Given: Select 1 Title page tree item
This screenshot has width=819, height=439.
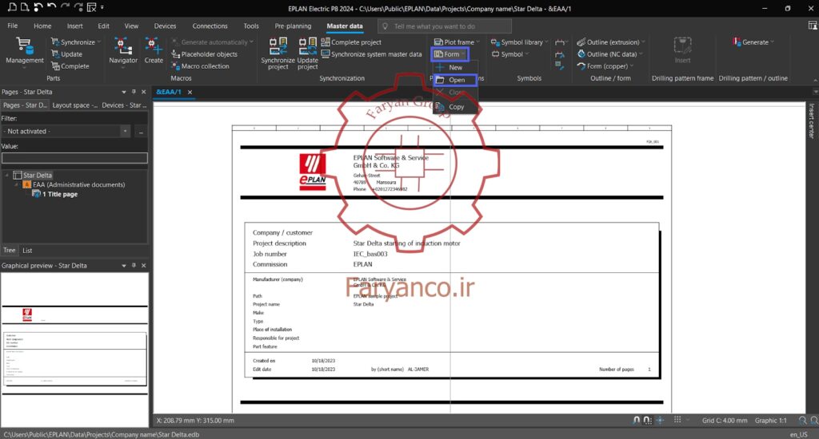Looking at the screenshot, I should click(x=55, y=194).
